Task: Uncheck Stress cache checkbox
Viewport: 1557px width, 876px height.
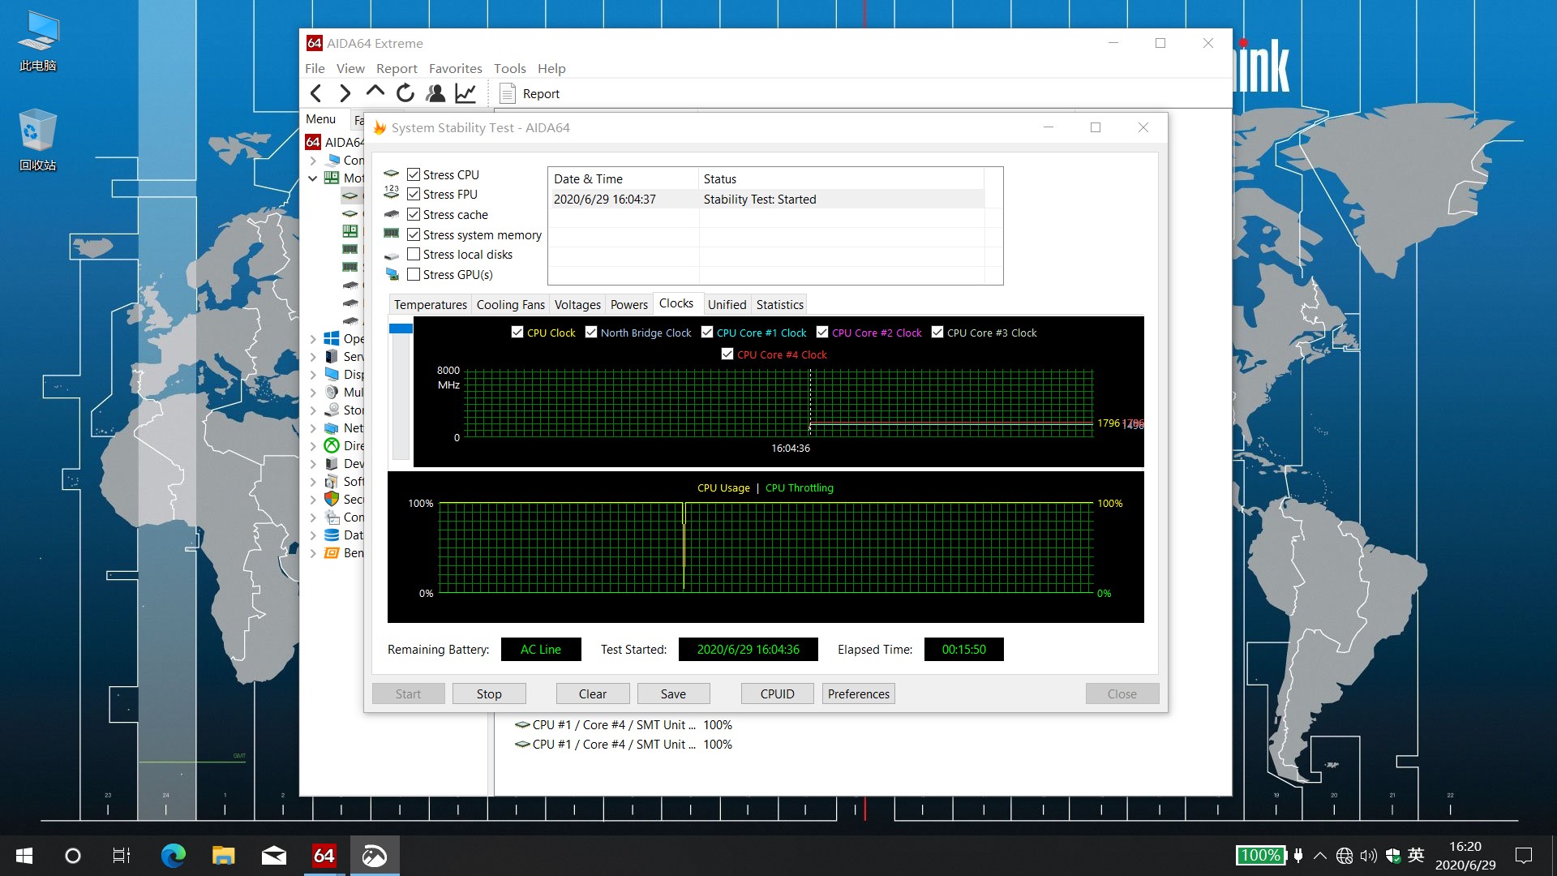Action: (414, 214)
